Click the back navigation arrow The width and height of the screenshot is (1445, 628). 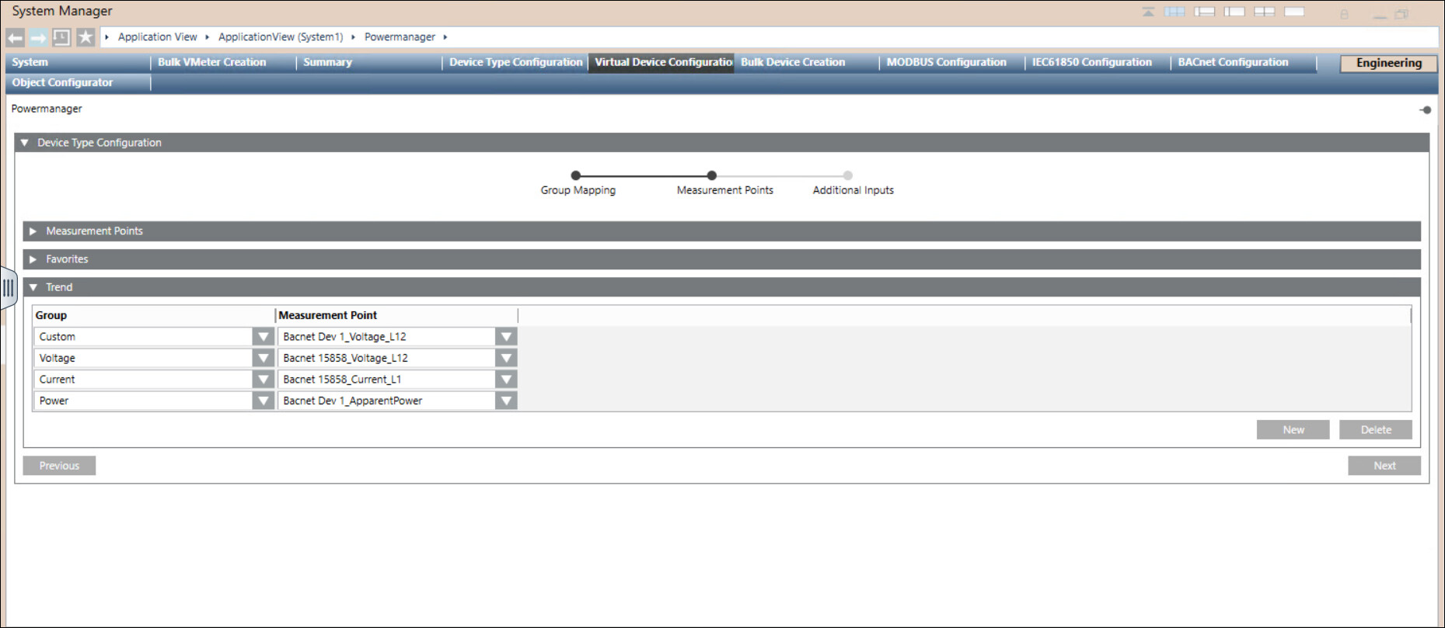coord(16,37)
